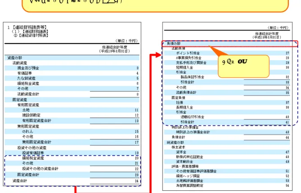Click the 現金及び預金 row label
The image size is (301, 193).
[x=28, y=68]
